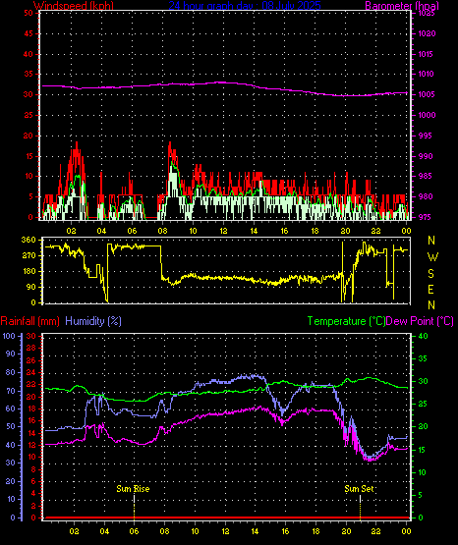Screen dimensions: 458x545
Task: Click barometer axis value 1015
Action: click(x=427, y=54)
